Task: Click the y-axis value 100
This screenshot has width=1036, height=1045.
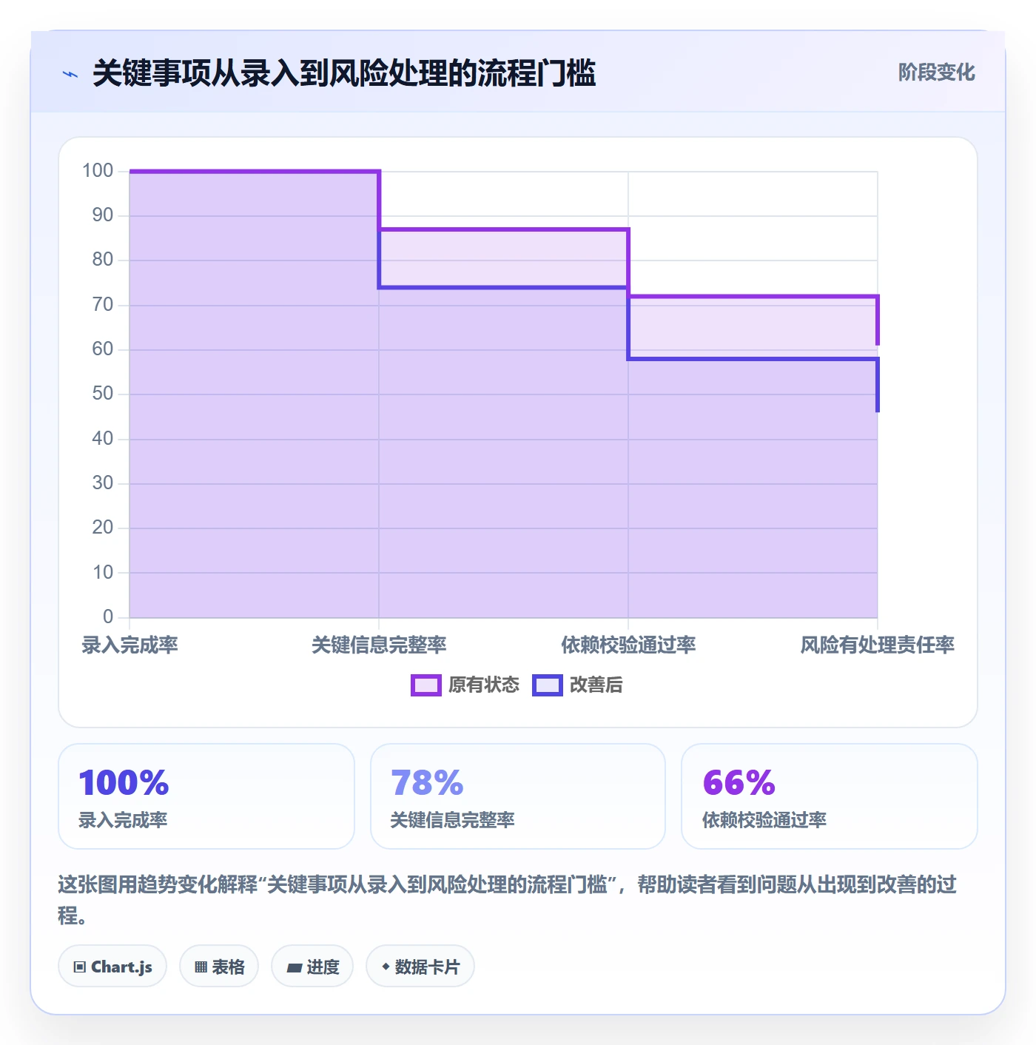Action: click(98, 171)
